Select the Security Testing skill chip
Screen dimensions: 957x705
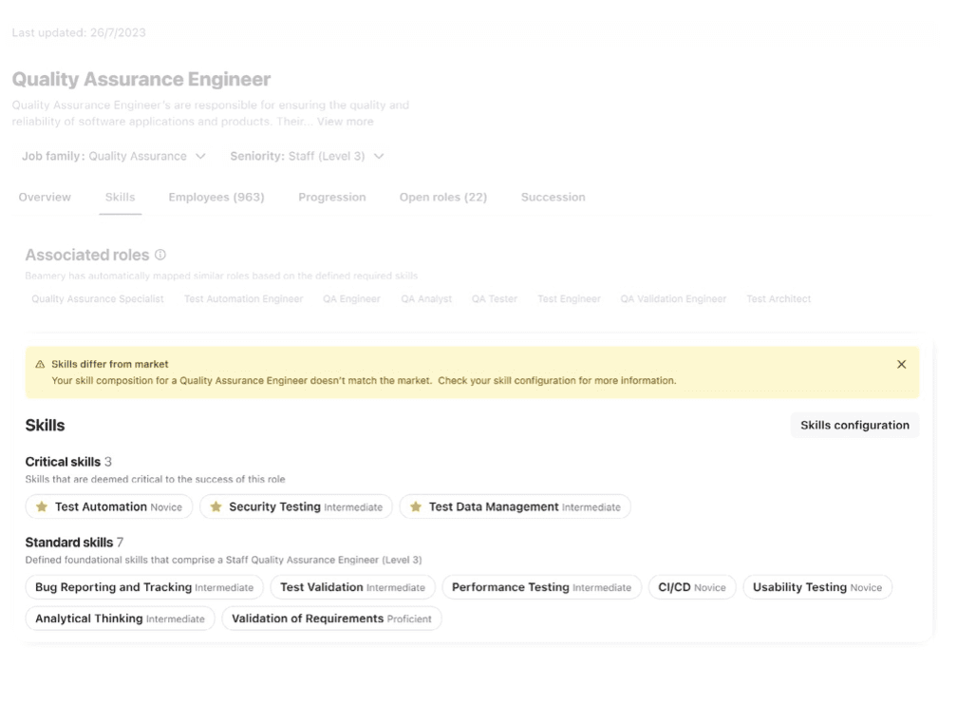click(296, 506)
